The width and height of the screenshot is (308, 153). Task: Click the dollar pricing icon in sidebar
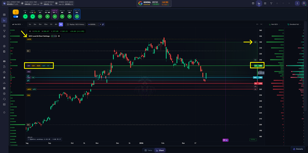4,94
